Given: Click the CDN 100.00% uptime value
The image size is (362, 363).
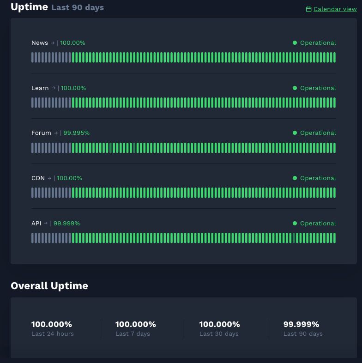Looking at the screenshot, I should (69, 178).
